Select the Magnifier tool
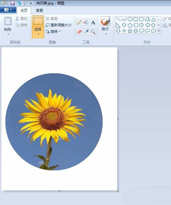 click(x=93, y=32)
